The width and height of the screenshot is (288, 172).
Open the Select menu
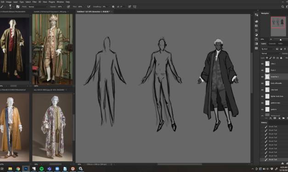28,2
